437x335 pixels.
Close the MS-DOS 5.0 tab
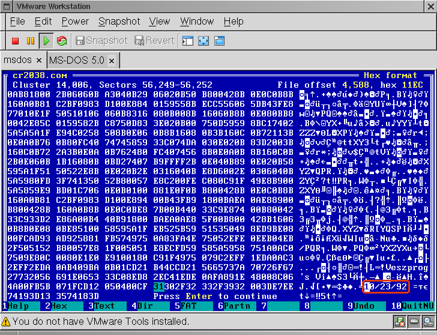point(112,61)
